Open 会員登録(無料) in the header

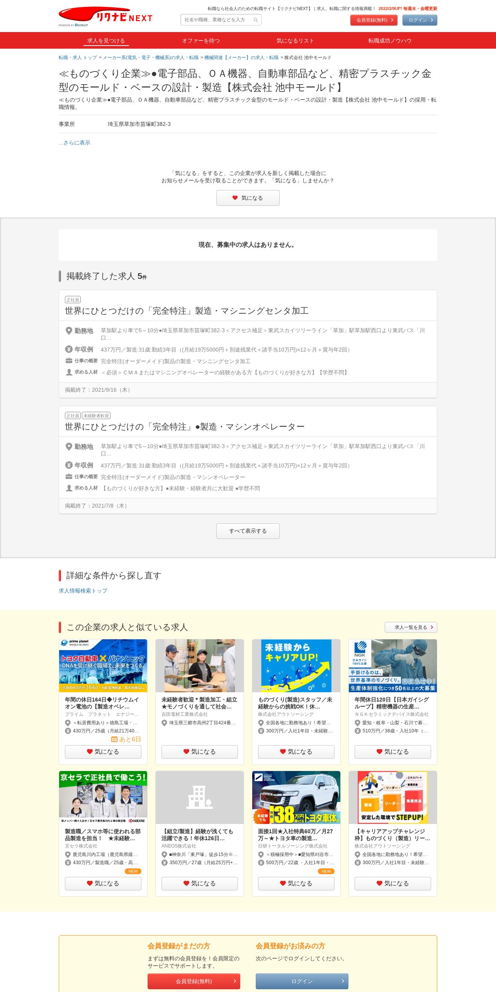click(x=374, y=20)
